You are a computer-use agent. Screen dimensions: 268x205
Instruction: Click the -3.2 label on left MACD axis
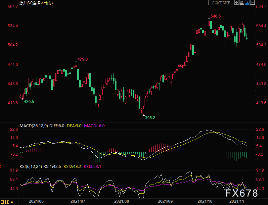pos(15,154)
